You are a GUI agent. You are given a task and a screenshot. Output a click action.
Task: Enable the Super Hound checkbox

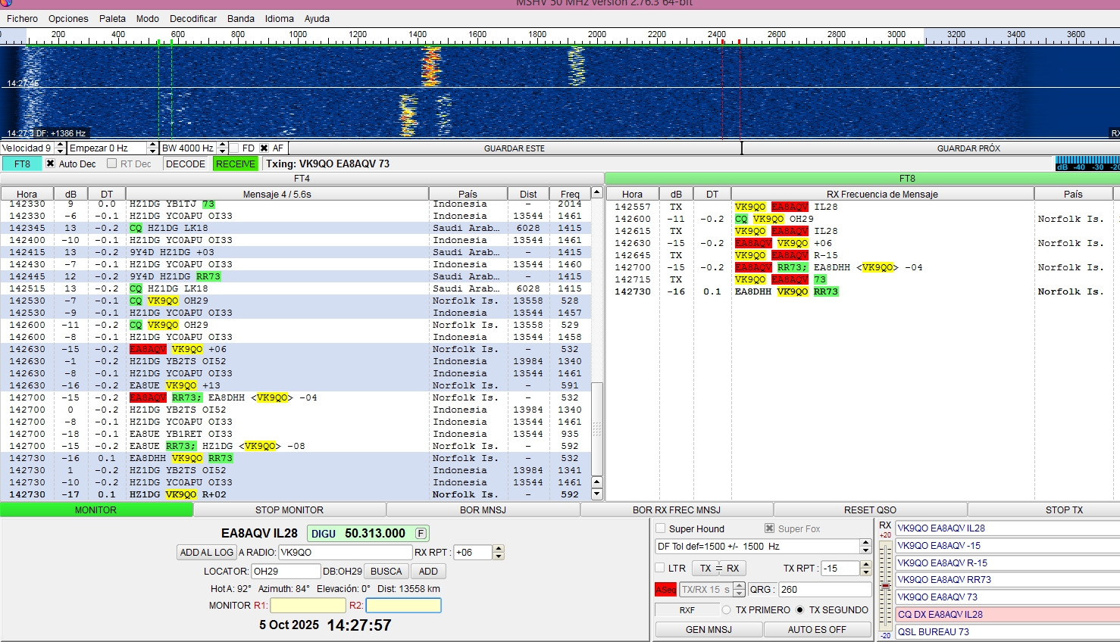tap(661, 529)
